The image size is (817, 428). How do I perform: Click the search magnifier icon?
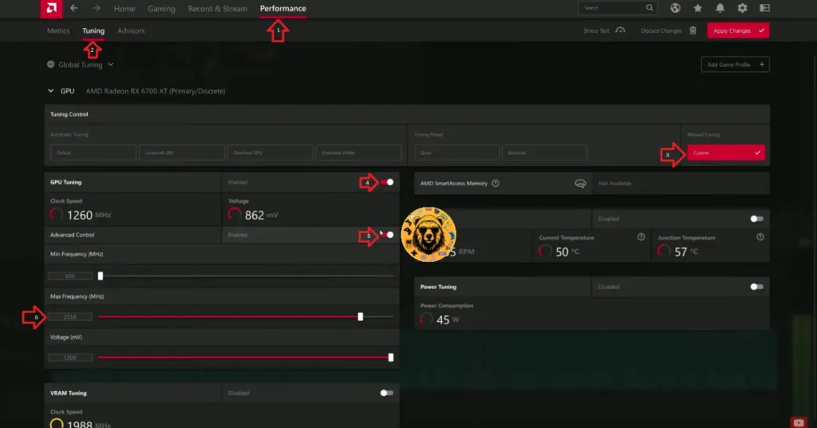tap(649, 8)
